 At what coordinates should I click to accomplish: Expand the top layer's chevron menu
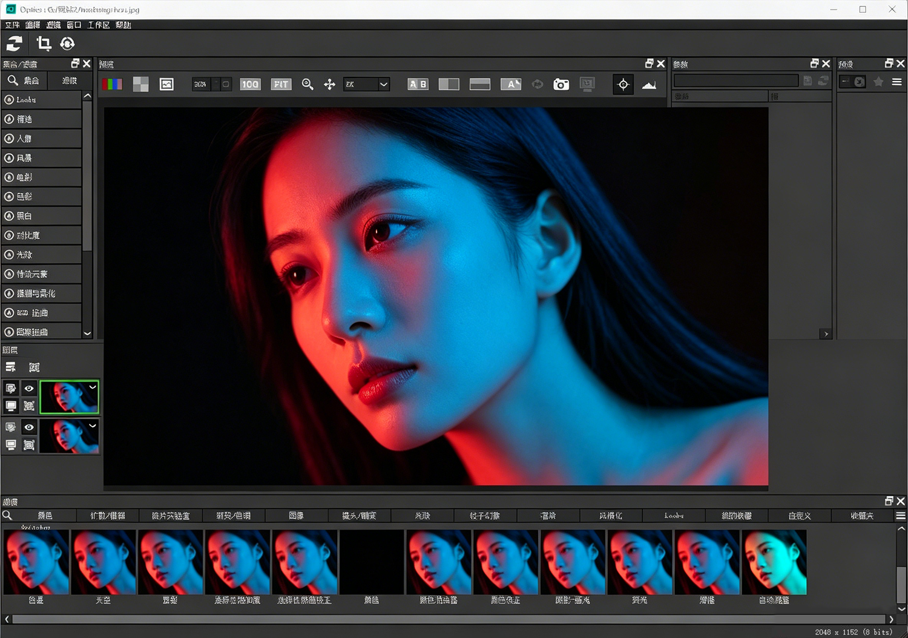click(x=93, y=387)
